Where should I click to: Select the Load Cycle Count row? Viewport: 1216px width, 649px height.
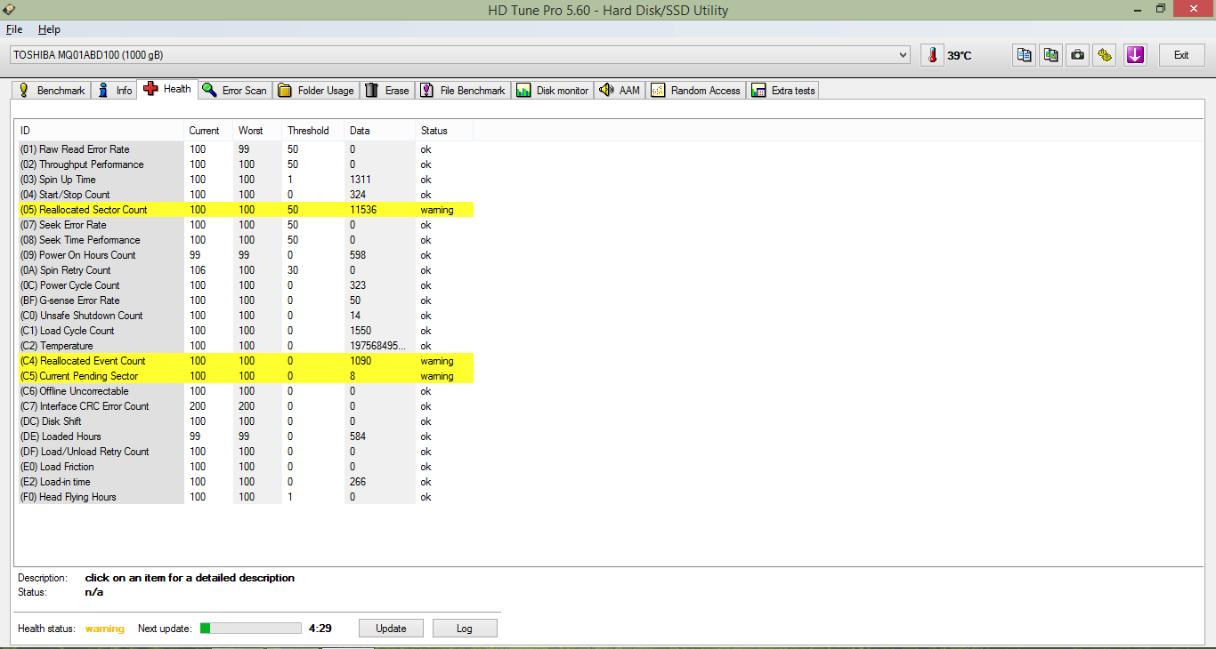coord(246,331)
